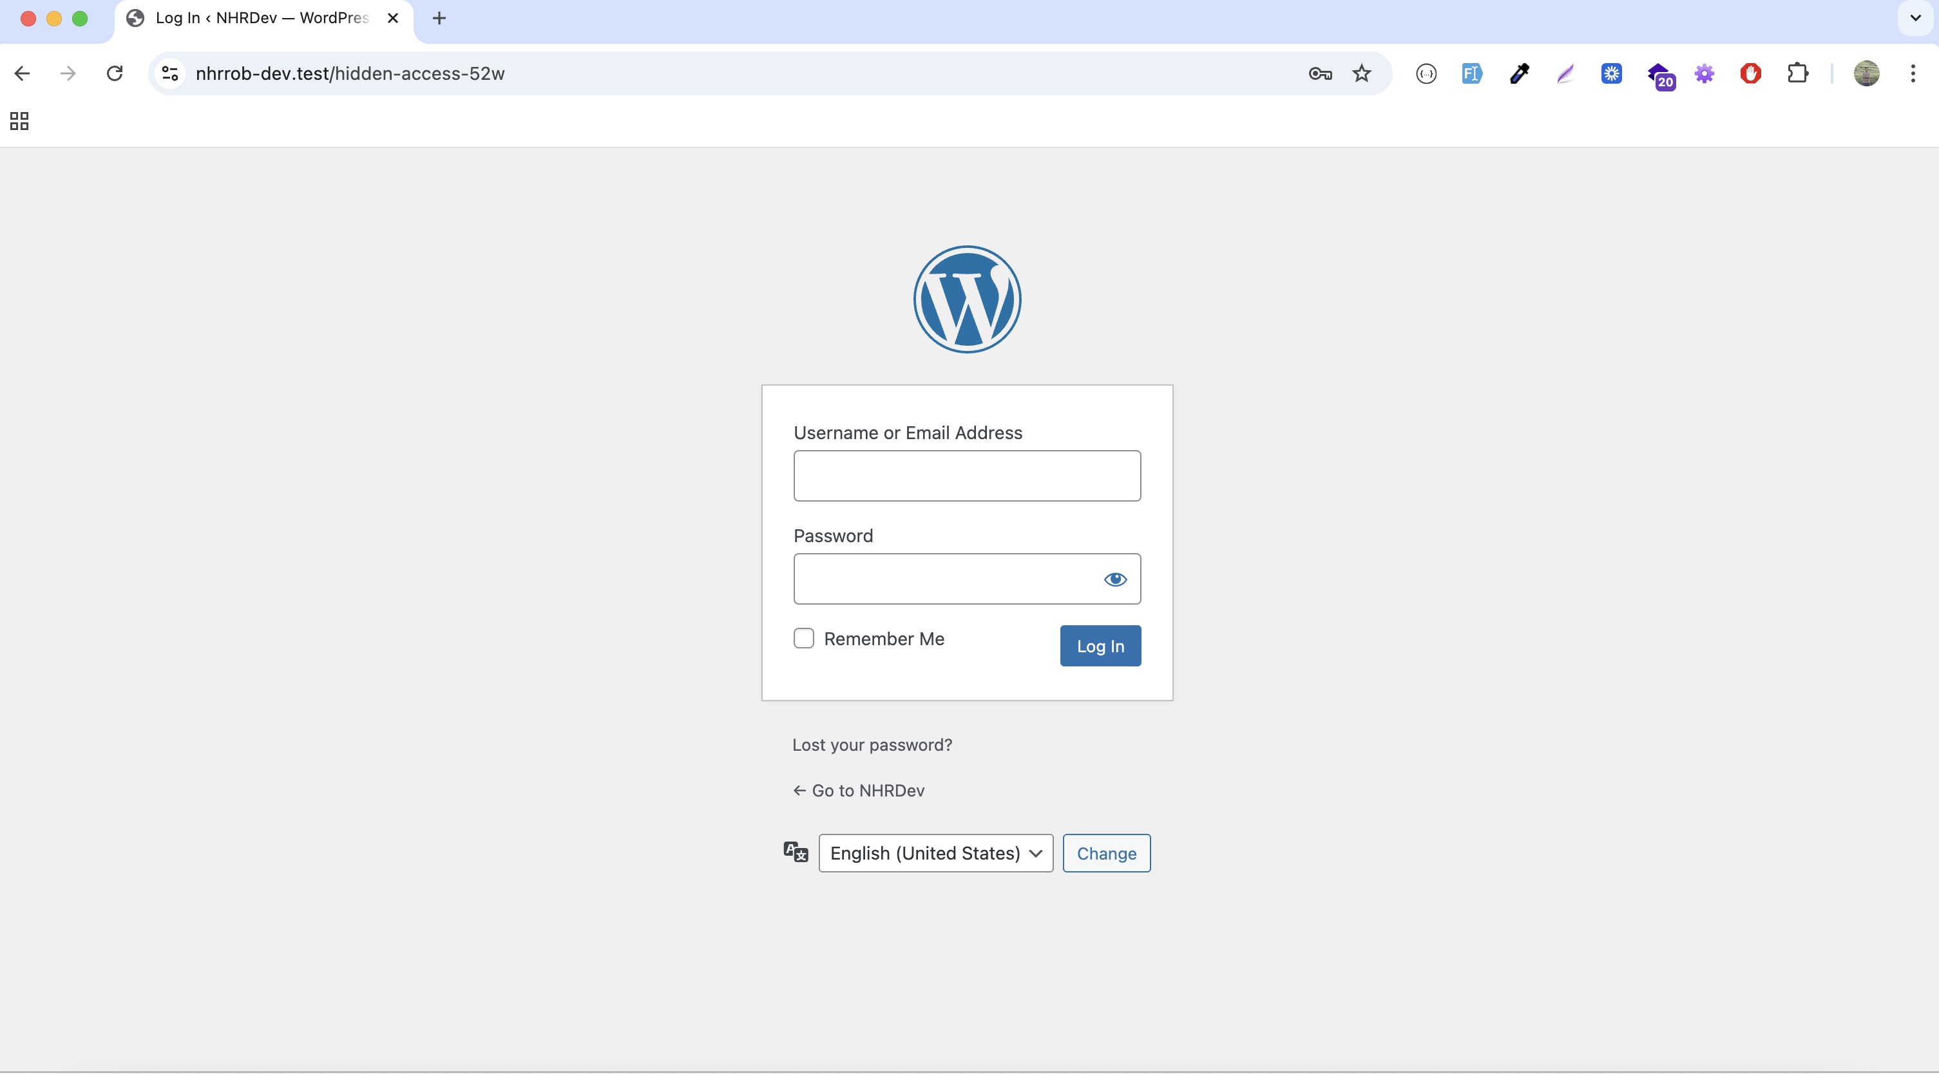Enable the Remember Me checkbox
This screenshot has width=1939, height=1074.
(803, 637)
